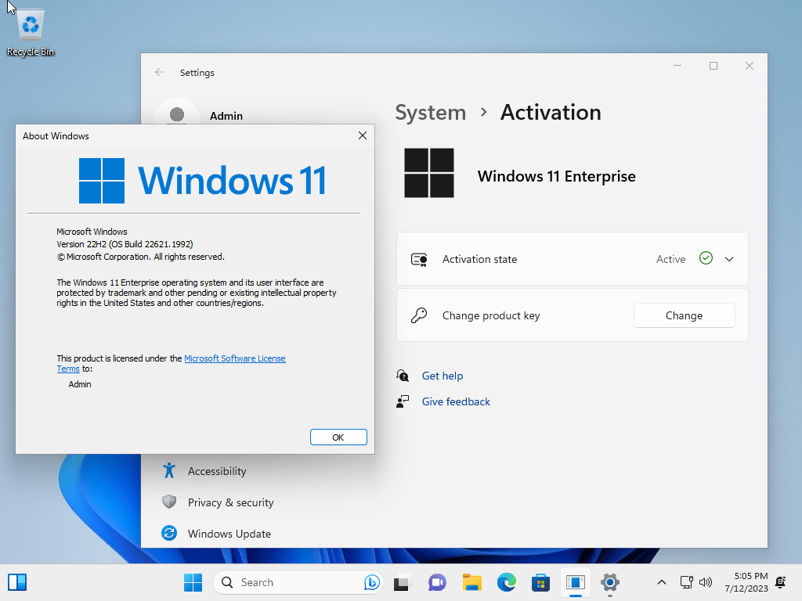Open Task View from the taskbar
The image size is (802, 601).
click(403, 582)
